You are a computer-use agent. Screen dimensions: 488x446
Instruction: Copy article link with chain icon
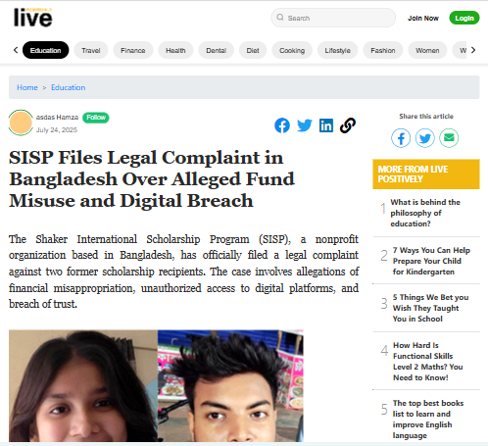[348, 125]
